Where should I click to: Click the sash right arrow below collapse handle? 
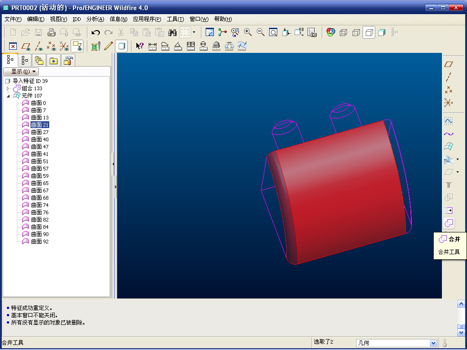[x=115, y=187]
